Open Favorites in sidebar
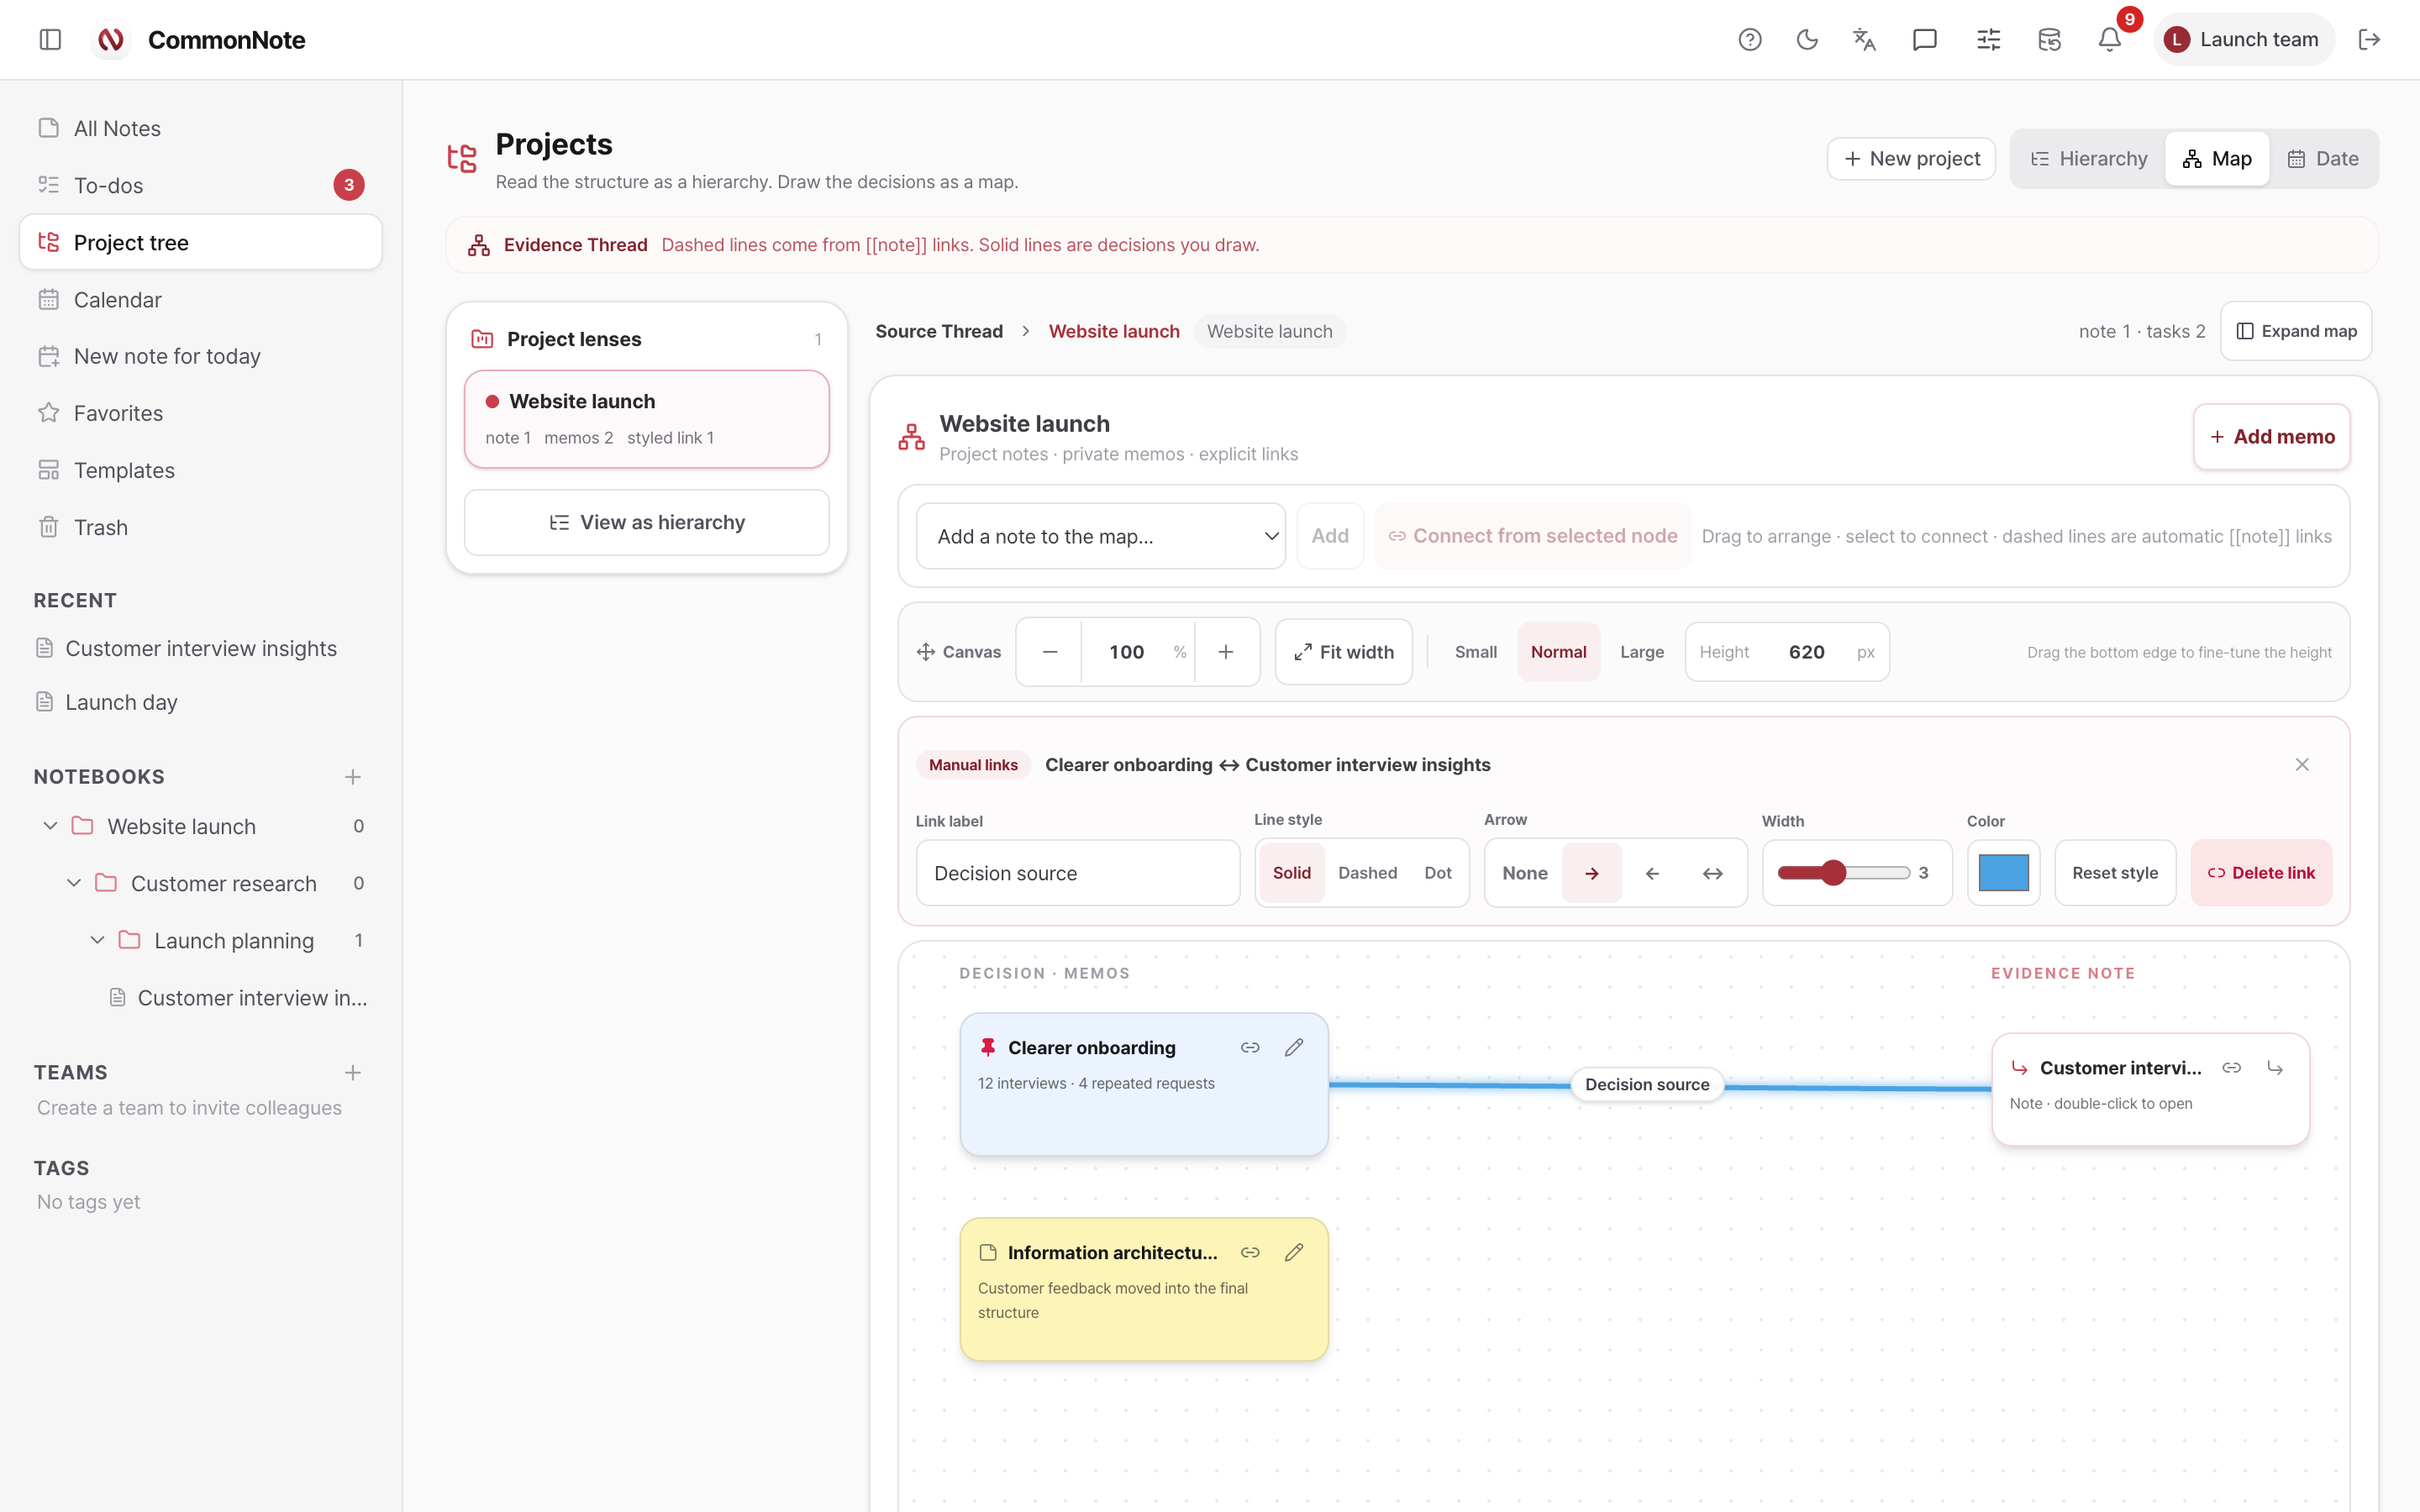The image size is (2420, 1512). tap(201, 413)
